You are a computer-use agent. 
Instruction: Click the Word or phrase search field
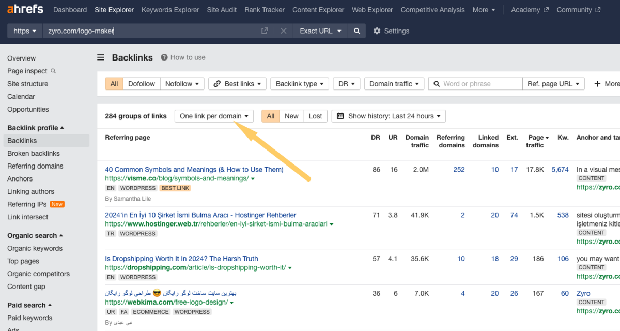[481, 84]
